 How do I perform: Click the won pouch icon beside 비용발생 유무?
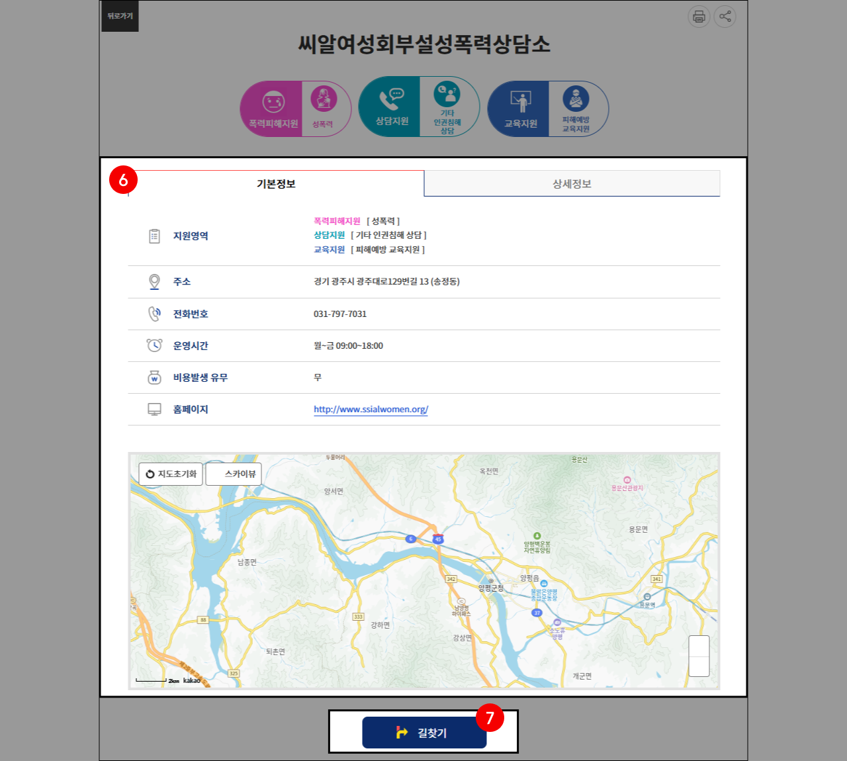154,377
